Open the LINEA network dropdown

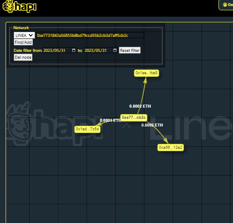[24, 35]
